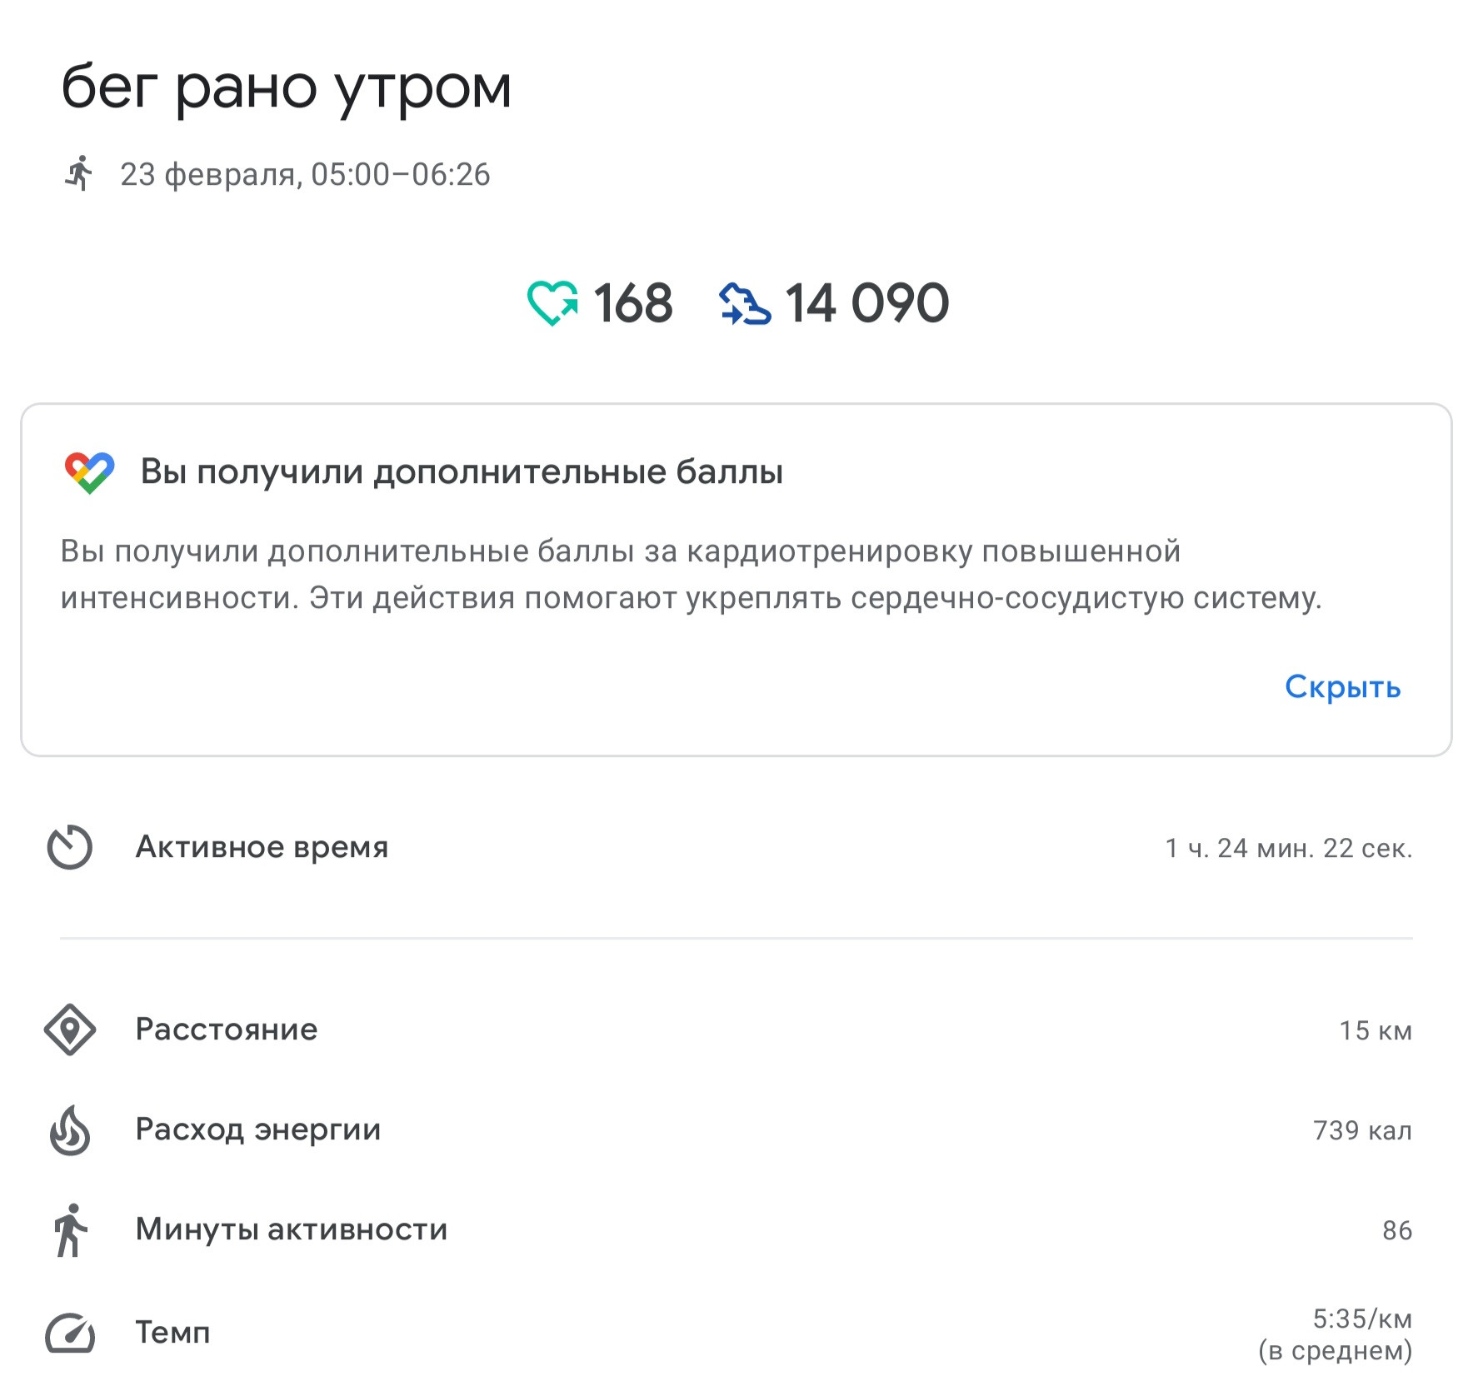Click the 5:35/км average pace value
1473x1386 pixels.
(x=1362, y=1319)
